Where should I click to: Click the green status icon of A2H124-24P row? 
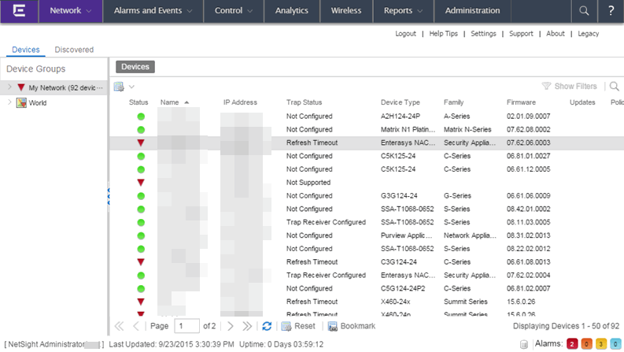[141, 117]
